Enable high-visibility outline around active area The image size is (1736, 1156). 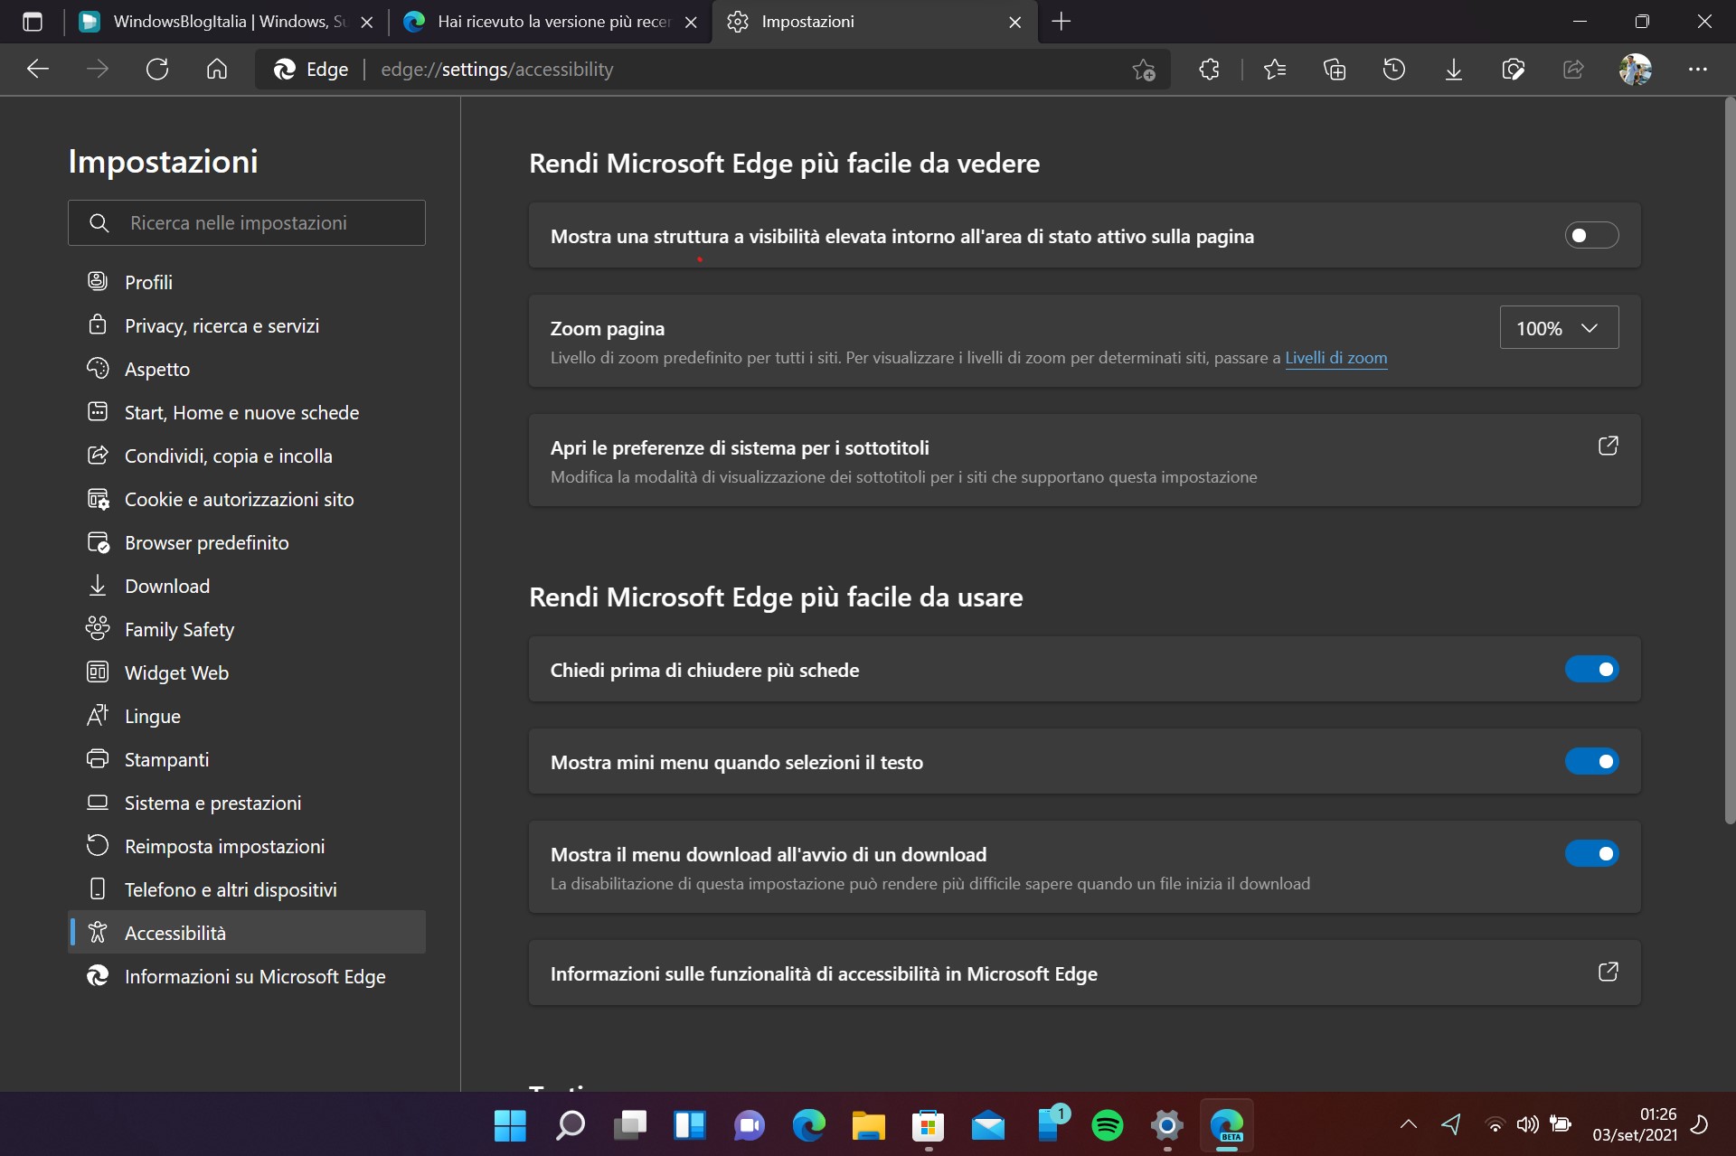tap(1591, 236)
